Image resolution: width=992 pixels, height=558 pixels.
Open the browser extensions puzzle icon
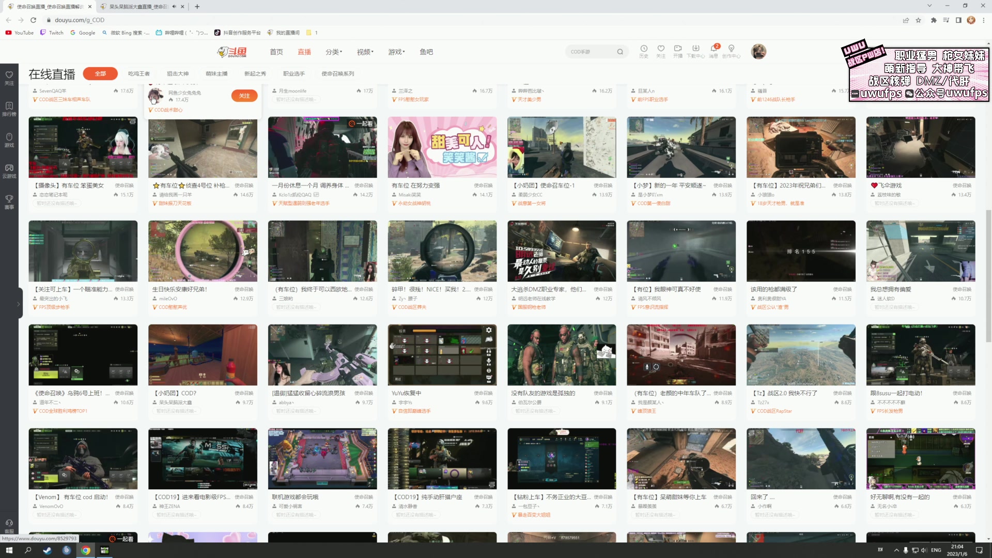click(933, 20)
